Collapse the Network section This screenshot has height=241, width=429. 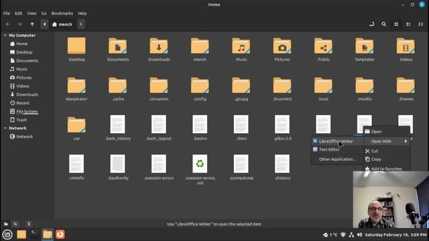pyautogui.click(x=5, y=128)
